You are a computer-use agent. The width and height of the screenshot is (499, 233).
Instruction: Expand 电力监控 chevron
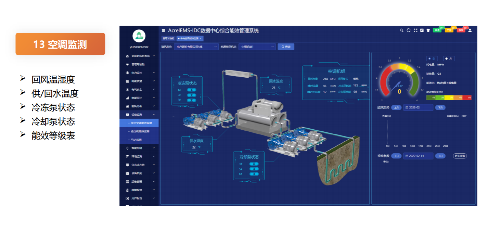pos(154,73)
